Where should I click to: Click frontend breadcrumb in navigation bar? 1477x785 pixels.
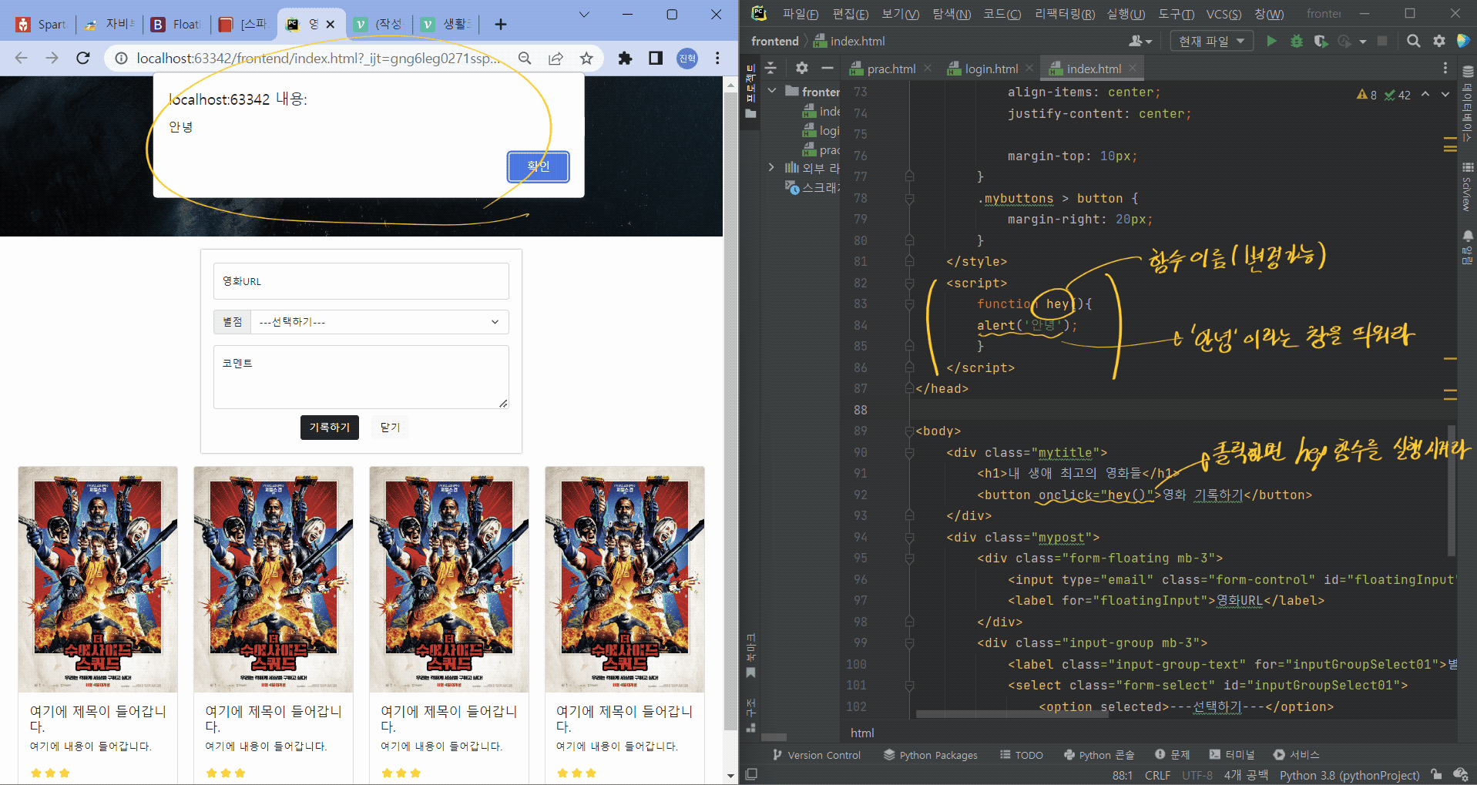tap(775, 41)
